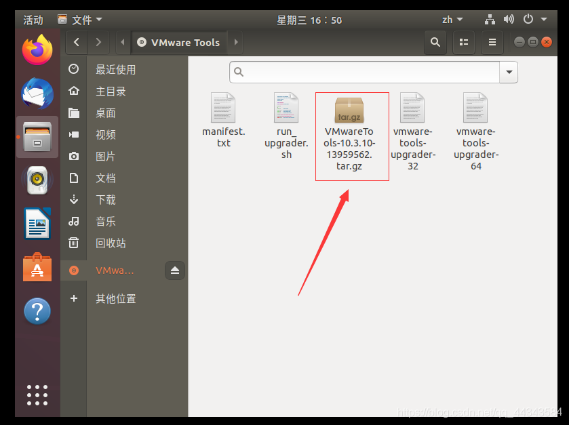Toggle the search magnifier button in the toolbar

coord(435,42)
